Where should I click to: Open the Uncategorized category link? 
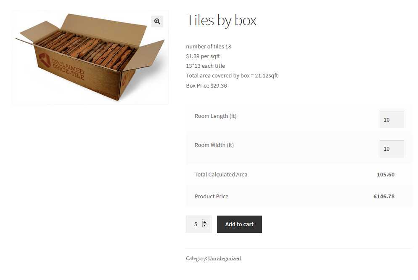pos(225,259)
